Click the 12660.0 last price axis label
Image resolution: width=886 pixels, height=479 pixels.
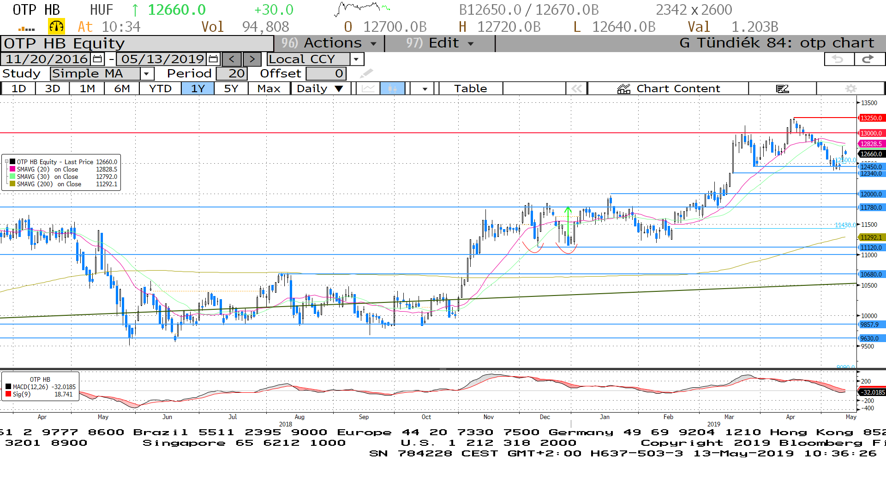pyautogui.click(x=871, y=154)
